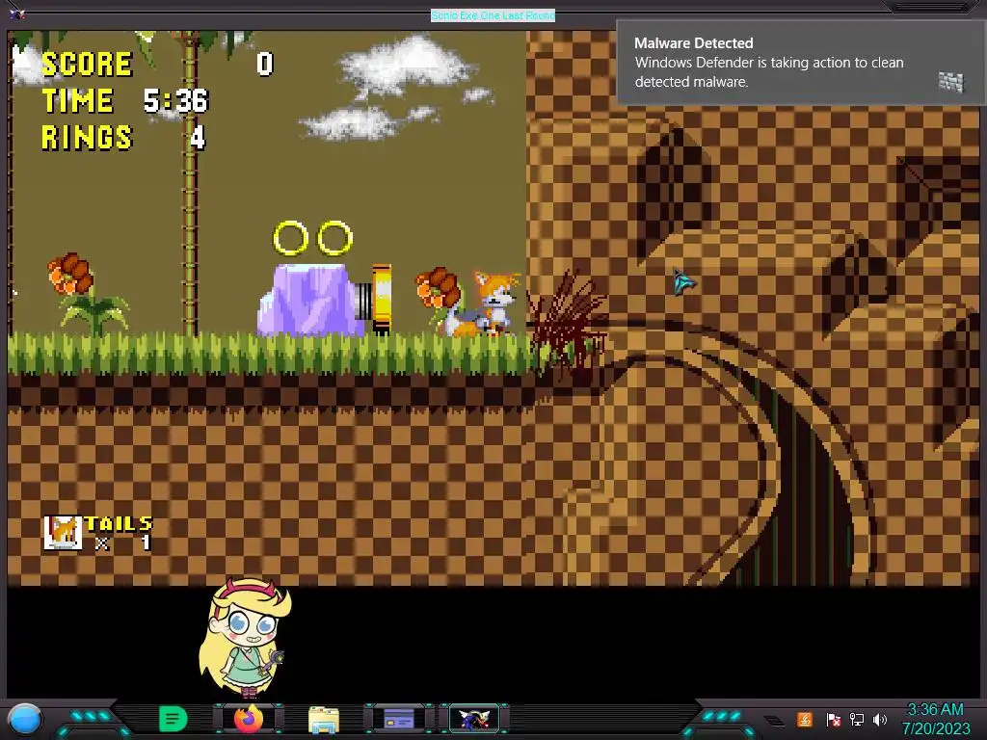The height and width of the screenshot is (740, 987).
Task: Open the Windows Defender notification message
Action: [768, 71]
